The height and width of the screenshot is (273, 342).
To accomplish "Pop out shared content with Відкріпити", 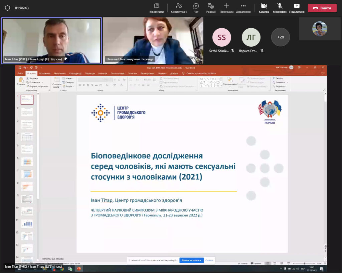I will point(156,8).
